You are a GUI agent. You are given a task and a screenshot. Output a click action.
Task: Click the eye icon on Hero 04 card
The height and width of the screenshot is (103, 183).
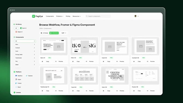coord(117,91)
